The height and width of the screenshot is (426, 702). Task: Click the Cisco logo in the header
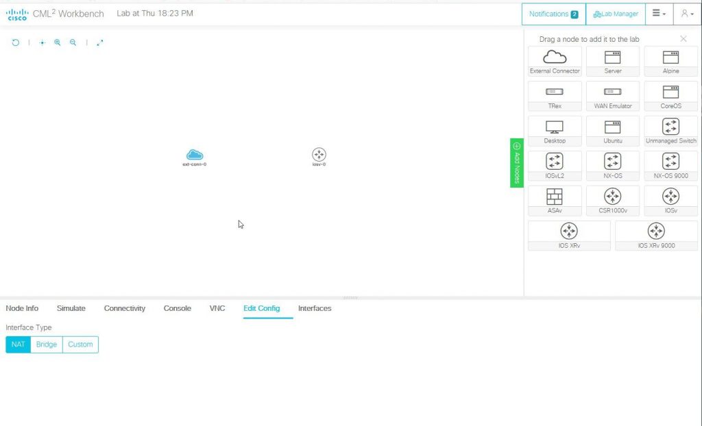(17, 14)
